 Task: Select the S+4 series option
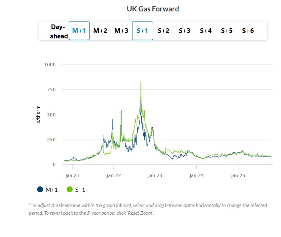click(x=206, y=31)
